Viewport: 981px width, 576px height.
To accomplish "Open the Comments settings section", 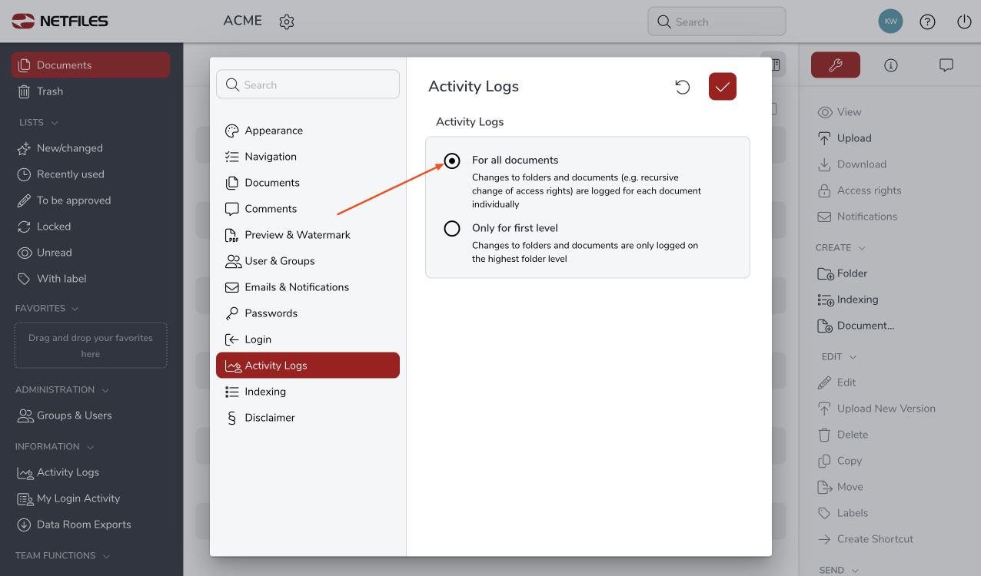I will (308, 209).
